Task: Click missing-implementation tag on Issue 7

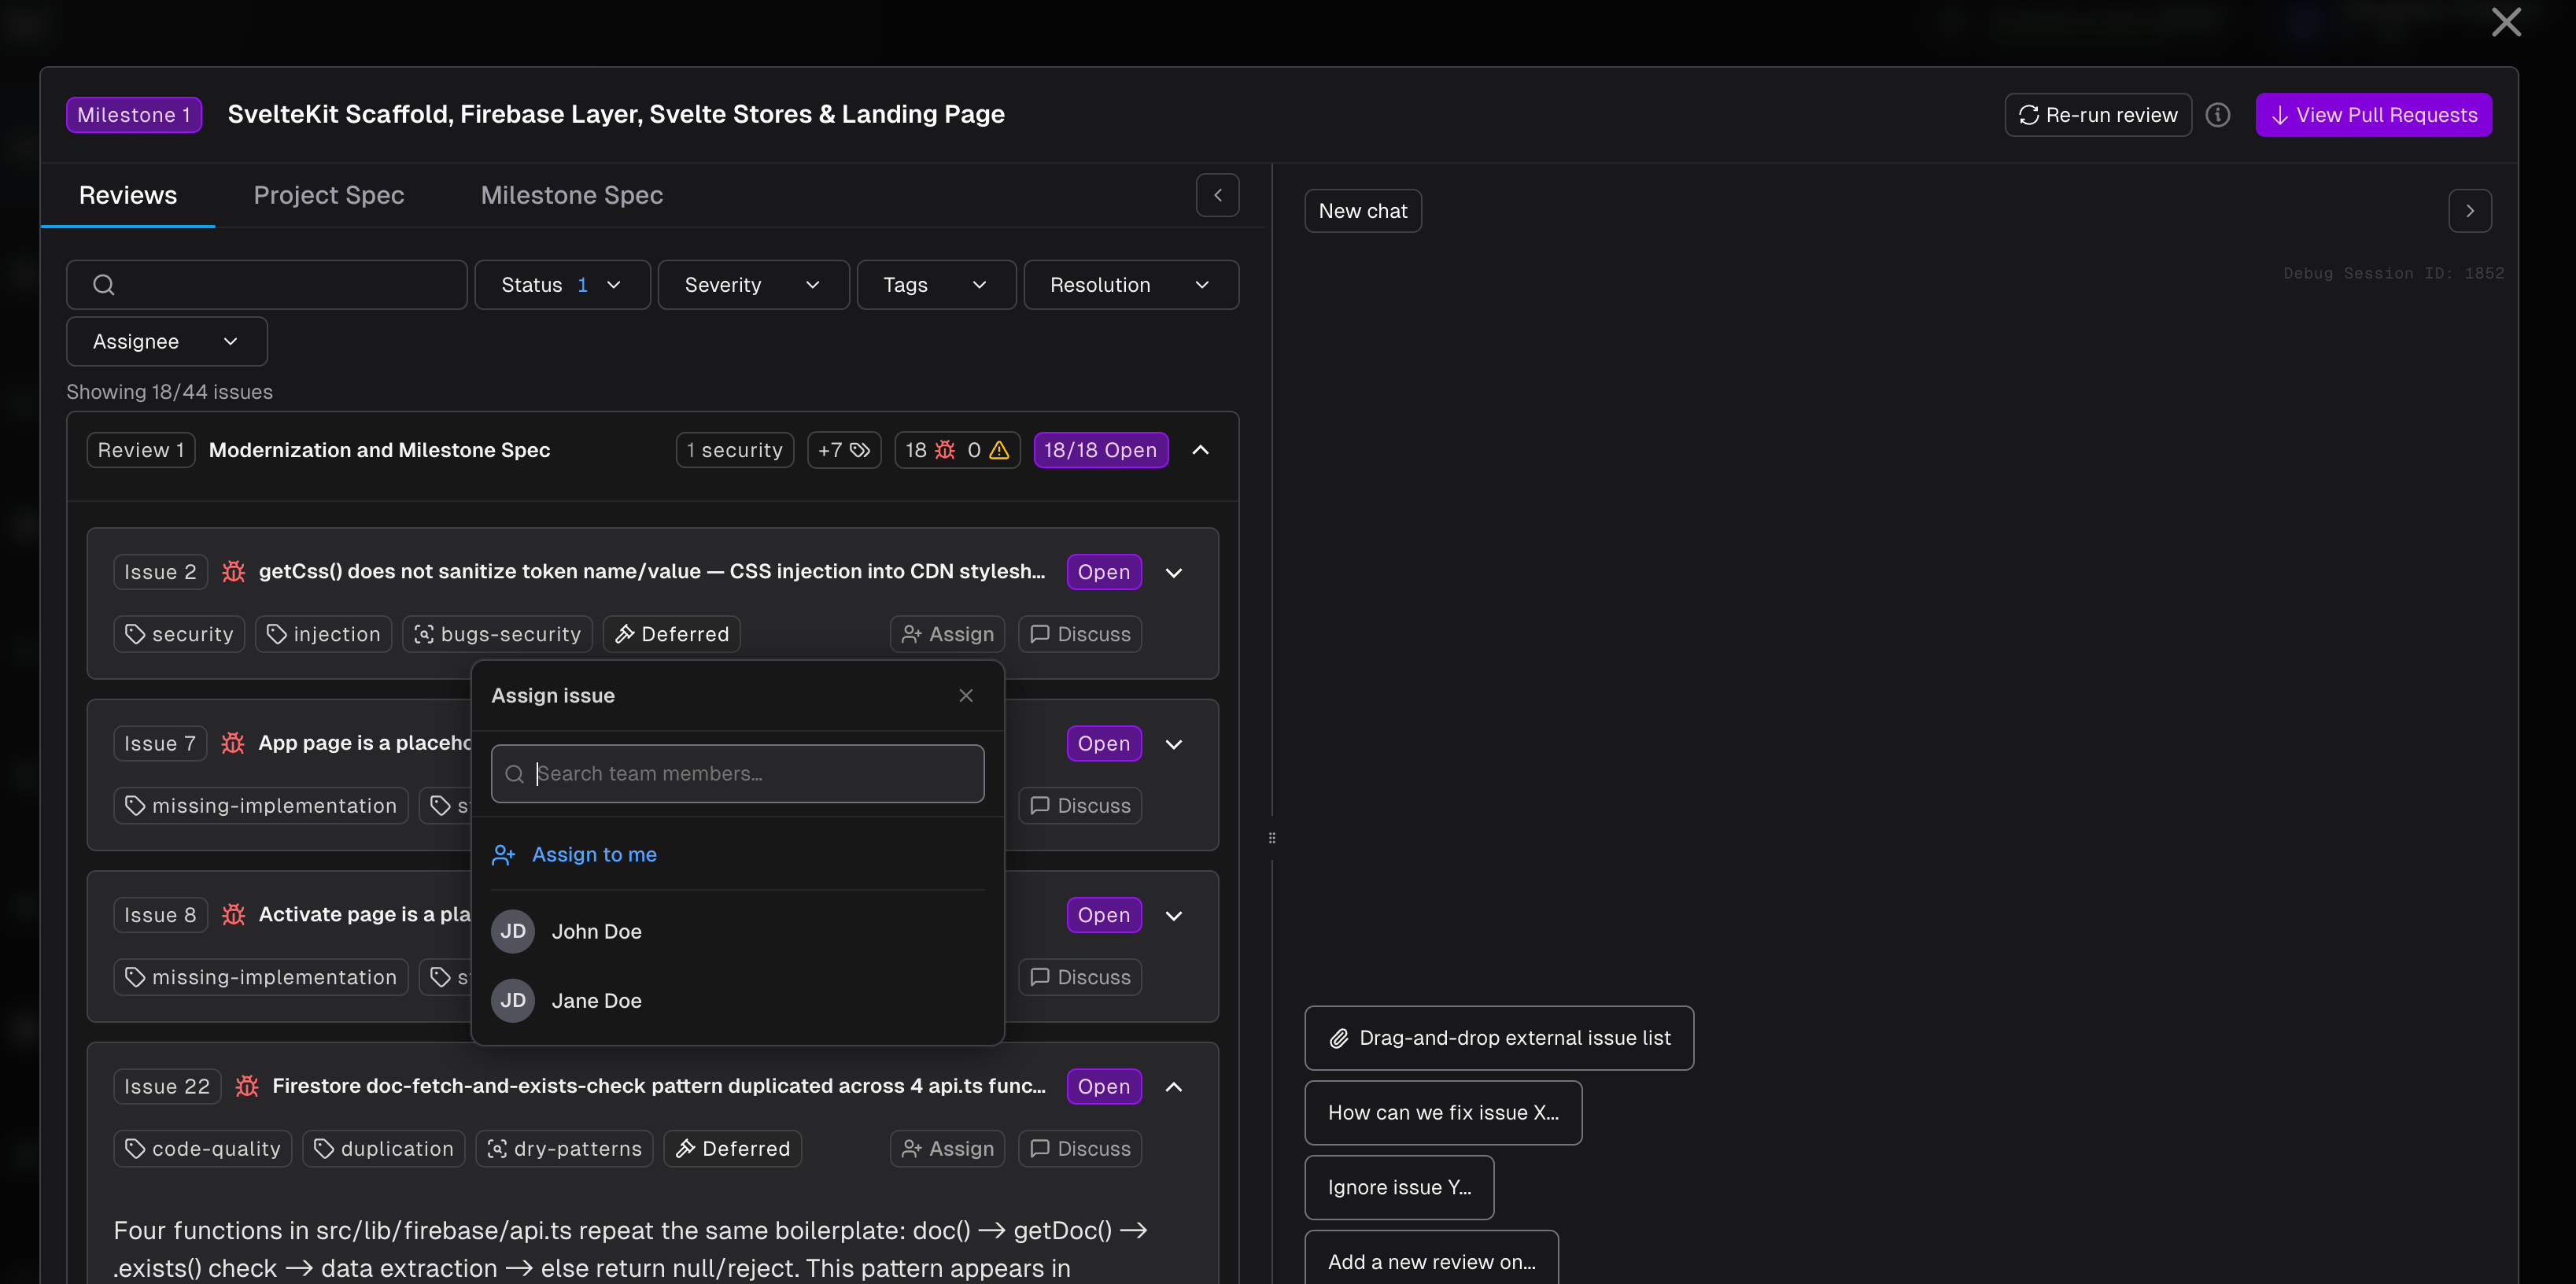Action: pos(261,805)
